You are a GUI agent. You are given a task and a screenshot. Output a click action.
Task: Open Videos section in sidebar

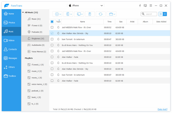click(x=11, y=40)
